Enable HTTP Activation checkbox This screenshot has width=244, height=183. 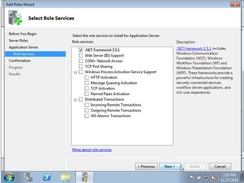pos(87,77)
